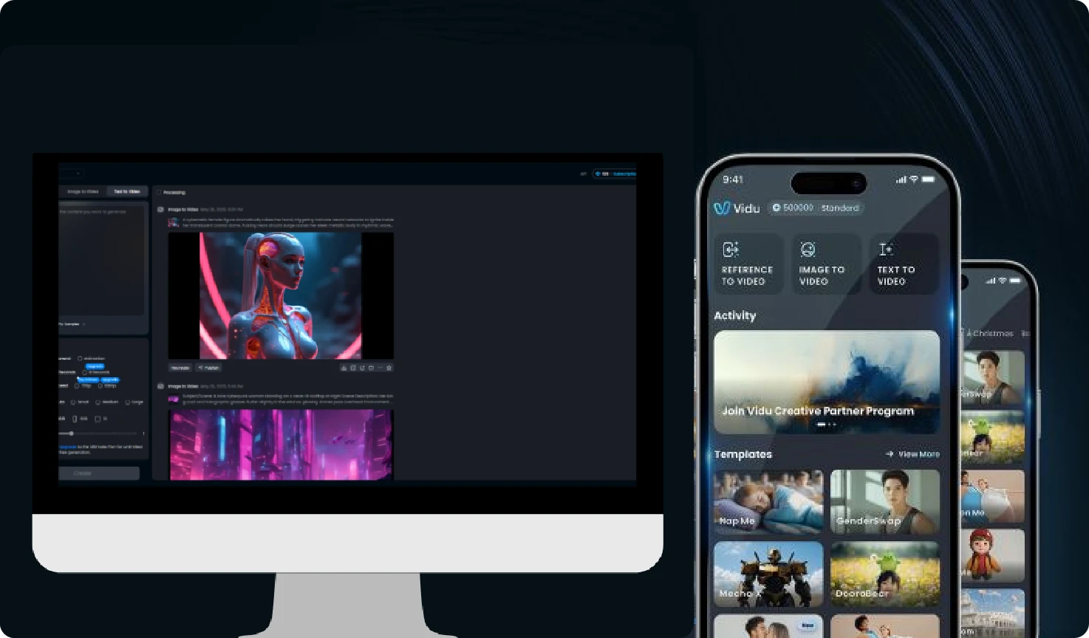Select the GenderSwap template on front phone
This screenshot has height=638, width=1089.
[885, 501]
